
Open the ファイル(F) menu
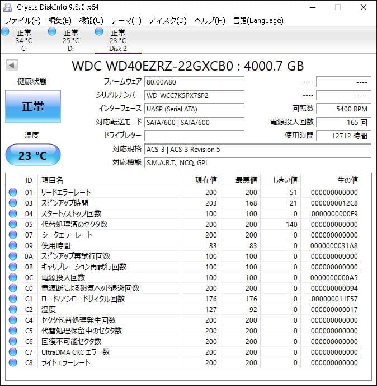pyautogui.click(x=22, y=20)
